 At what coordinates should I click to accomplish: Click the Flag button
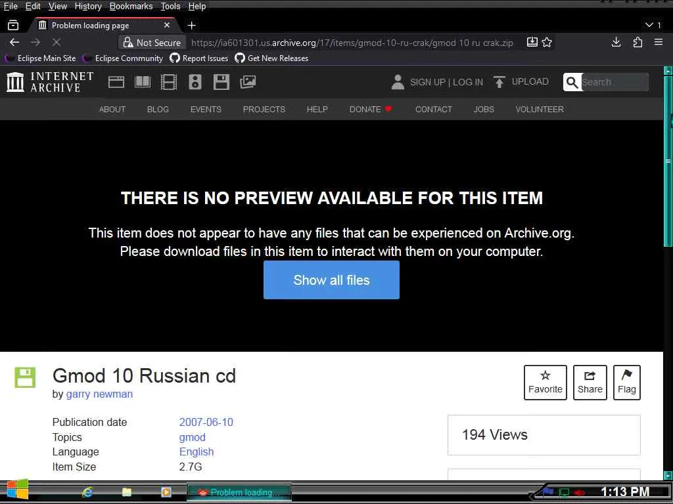[626, 383]
